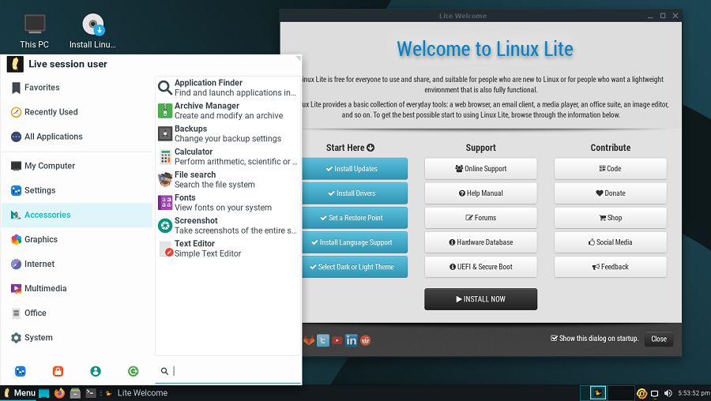Click the Social Media button
This screenshot has width=711, height=401.
tap(611, 242)
